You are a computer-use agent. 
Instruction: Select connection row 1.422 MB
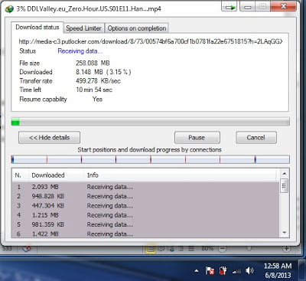coord(145,234)
